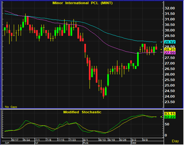This screenshot has height=145, width=184.
Task: Select the 6/17 date marker
Action: pos(15,140)
